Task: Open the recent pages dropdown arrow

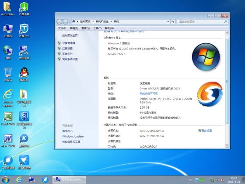Action: click(x=70, y=22)
